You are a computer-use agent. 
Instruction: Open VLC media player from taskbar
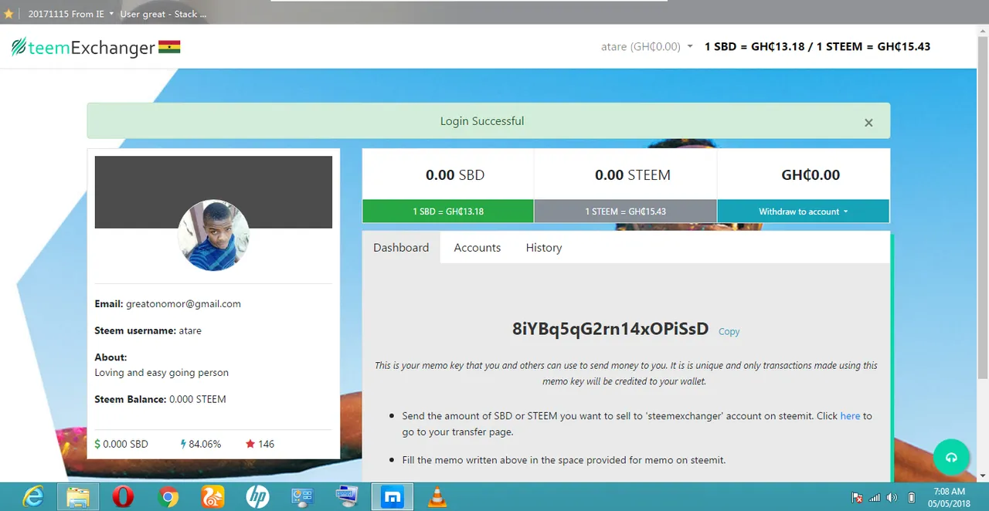point(437,497)
